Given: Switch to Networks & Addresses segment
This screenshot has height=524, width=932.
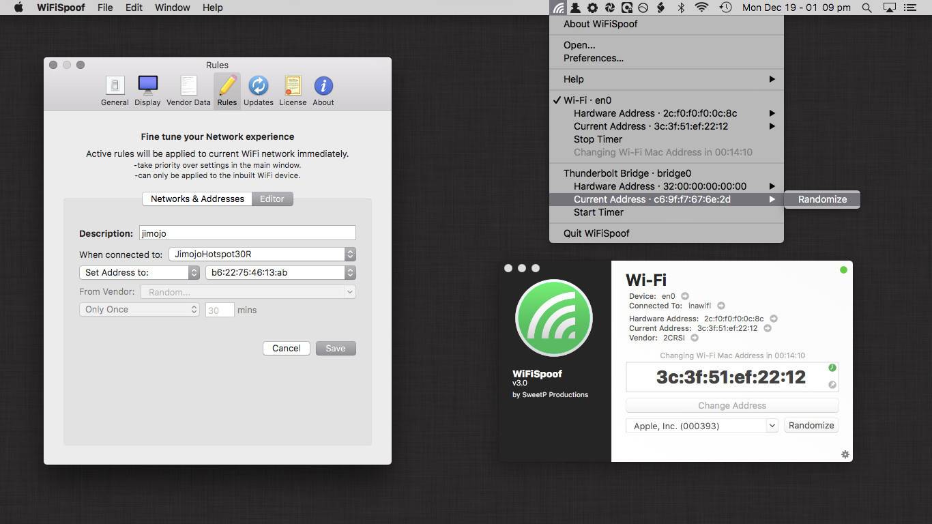Looking at the screenshot, I should [x=197, y=199].
